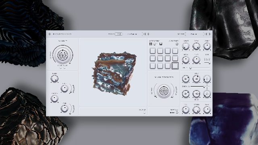Click second pad in the middle row
258x145 pixels.
click(160, 58)
